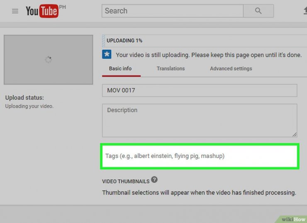Switch to the Translations tab
Viewport: 307px width, 223px height.
tap(171, 68)
